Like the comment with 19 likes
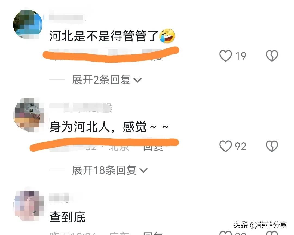The width and height of the screenshot is (294, 235). click(226, 56)
